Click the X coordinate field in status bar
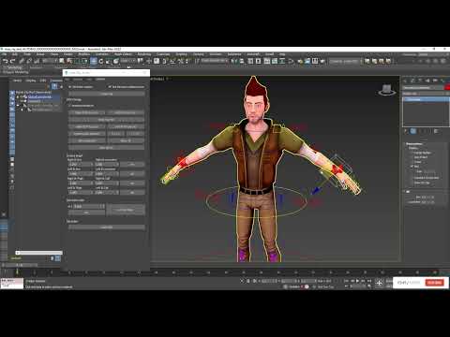The image size is (450, 337). click(270, 281)
